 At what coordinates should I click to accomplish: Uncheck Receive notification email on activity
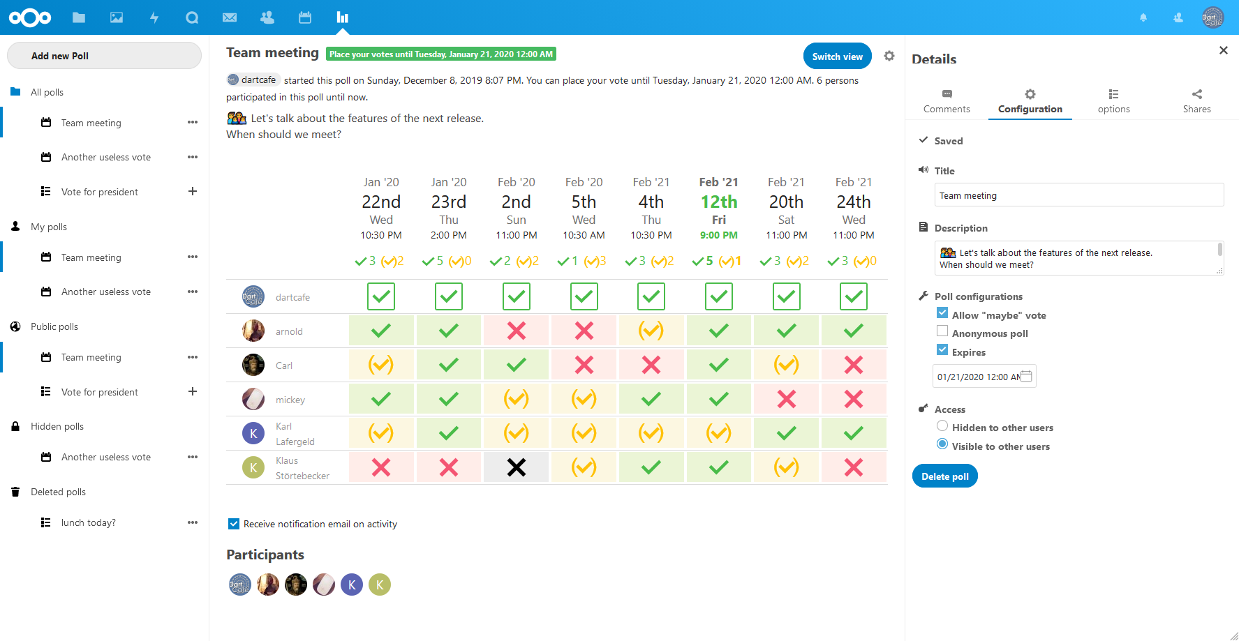pyautogui.click(x=234, y=524)
